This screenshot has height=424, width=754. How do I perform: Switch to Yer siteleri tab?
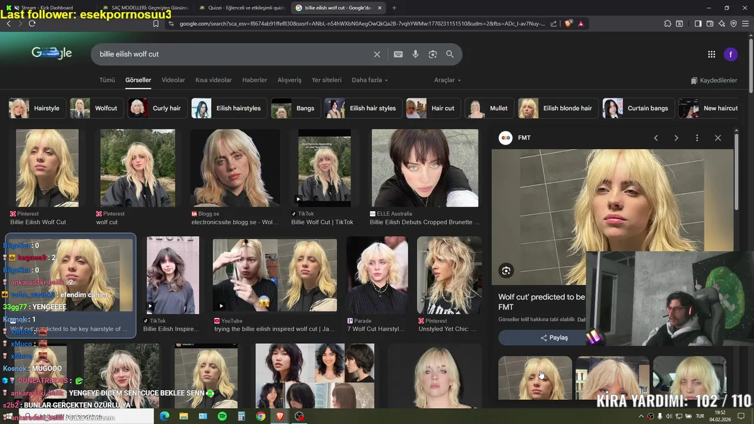pyautogui.click(x=326, y=80)
